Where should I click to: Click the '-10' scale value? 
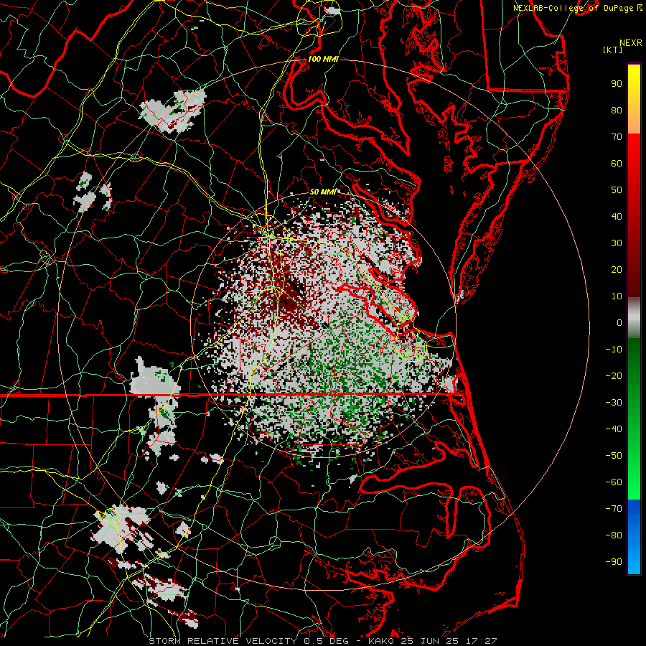point(614,350)
